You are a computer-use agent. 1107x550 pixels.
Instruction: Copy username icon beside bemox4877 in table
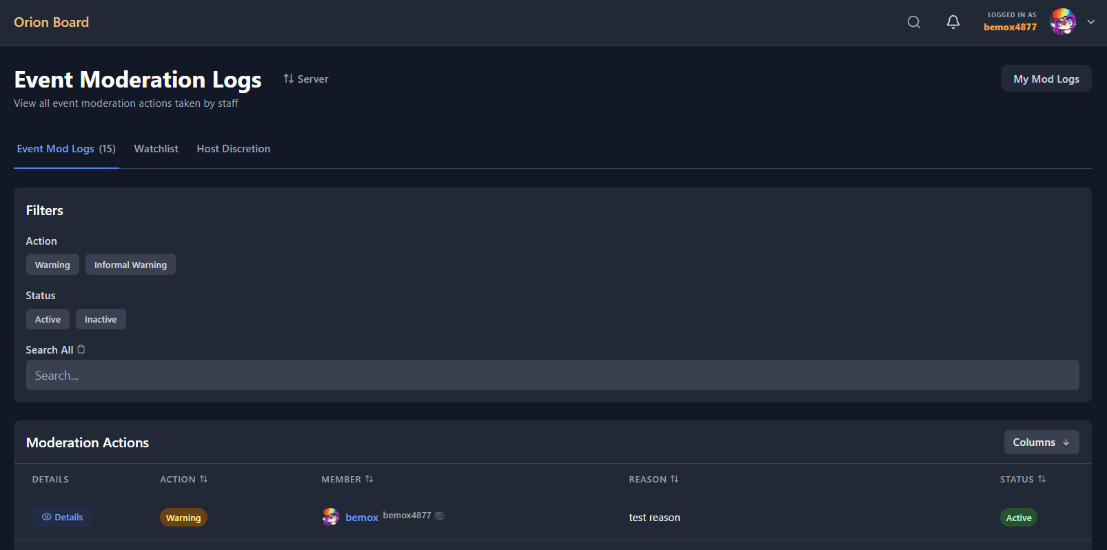pos(440,516)
